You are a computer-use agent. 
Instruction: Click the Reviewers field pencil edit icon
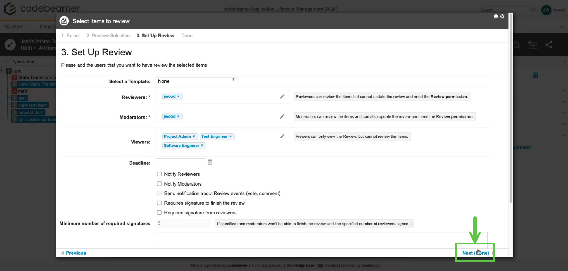(282, 97)
